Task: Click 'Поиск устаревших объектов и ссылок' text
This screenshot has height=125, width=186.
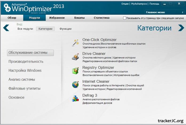Action: [105, 72]
